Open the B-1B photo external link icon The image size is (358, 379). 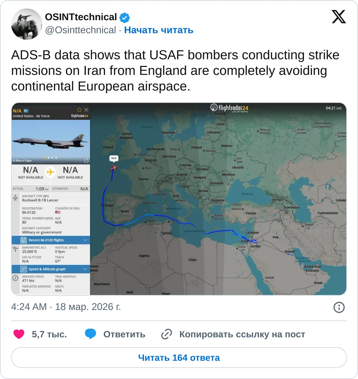(86, 161)
